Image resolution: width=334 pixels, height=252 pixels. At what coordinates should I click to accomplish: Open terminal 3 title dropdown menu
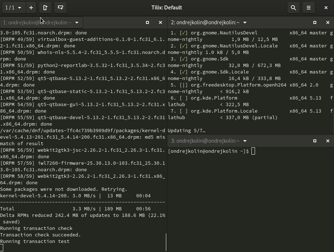tap(245, 141)
